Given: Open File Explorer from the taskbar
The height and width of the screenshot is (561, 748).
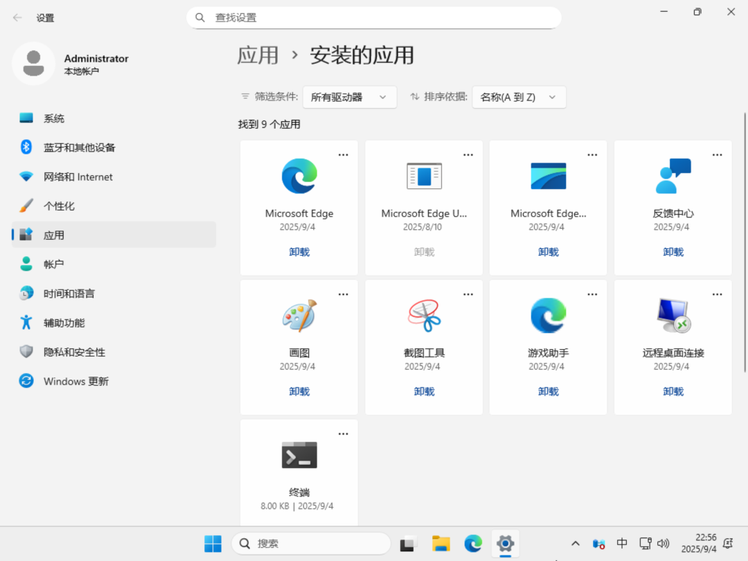Looking at the screenshot, I should [x=441, y=544].
